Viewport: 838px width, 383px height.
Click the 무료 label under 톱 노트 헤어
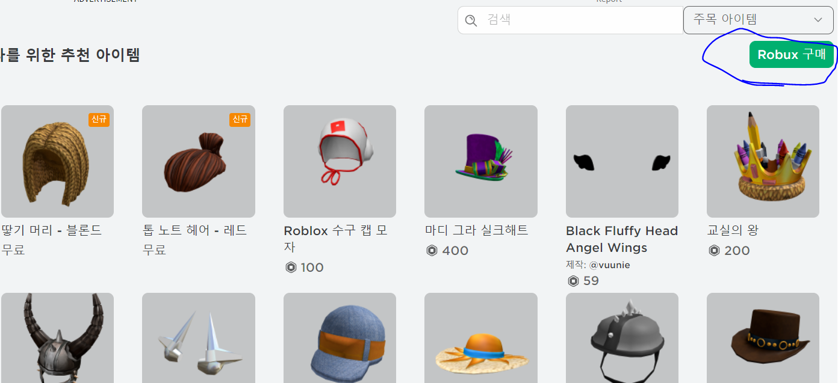tap(155, 250)
